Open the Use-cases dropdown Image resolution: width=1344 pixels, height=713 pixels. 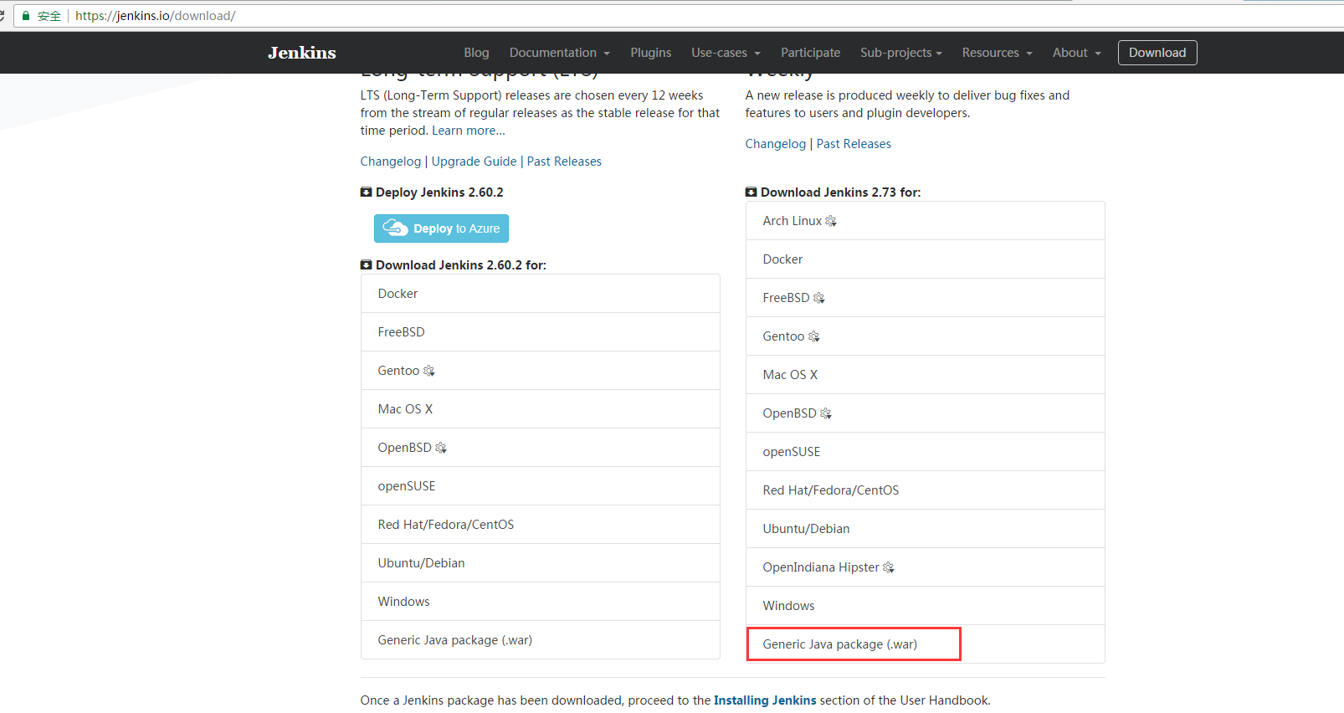[726, 53]
